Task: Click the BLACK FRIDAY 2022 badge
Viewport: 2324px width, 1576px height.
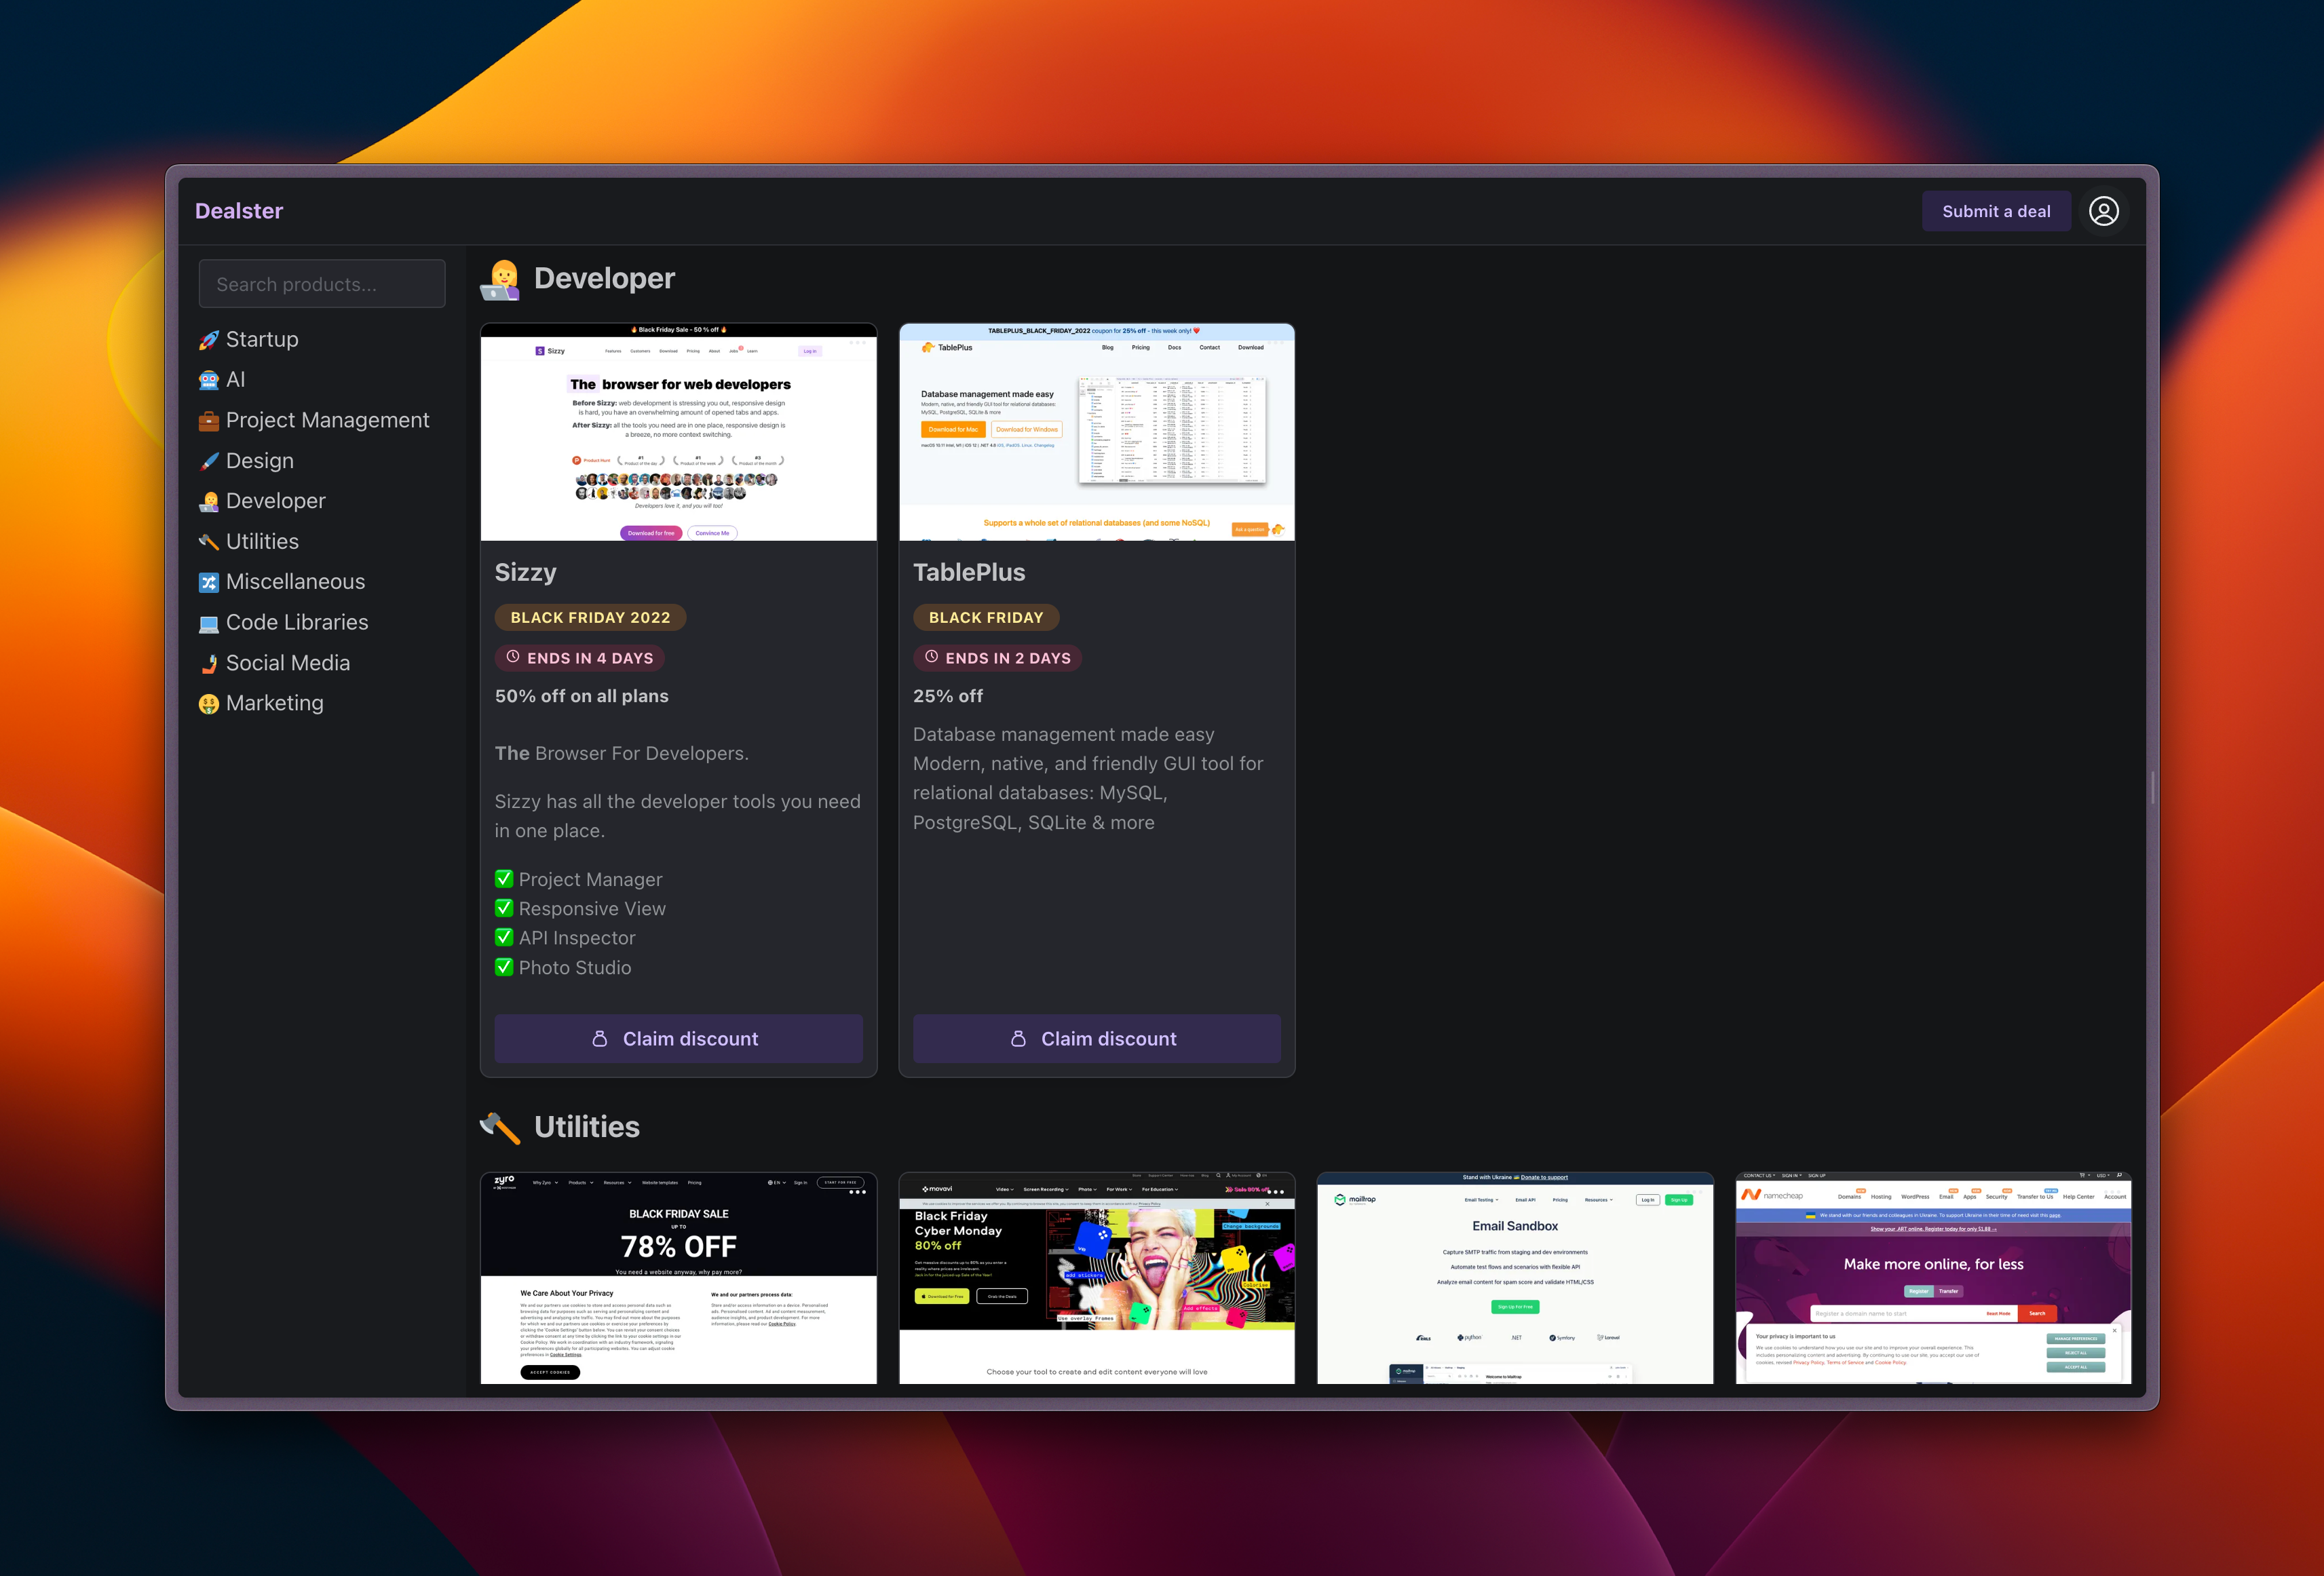Action: pyautogui.click(x=590, y=618)
